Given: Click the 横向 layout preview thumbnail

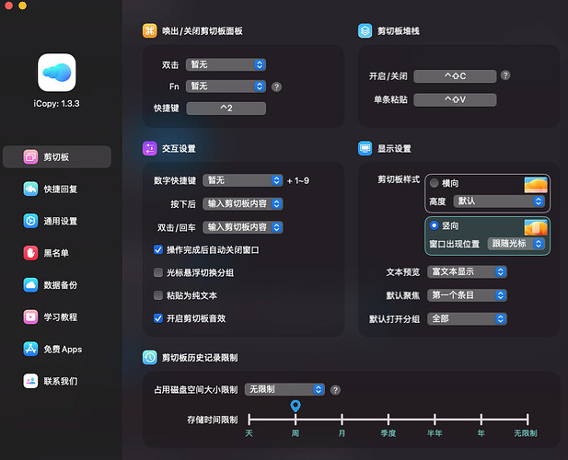Looking at the screenshot, I should [x=536, y=185].
